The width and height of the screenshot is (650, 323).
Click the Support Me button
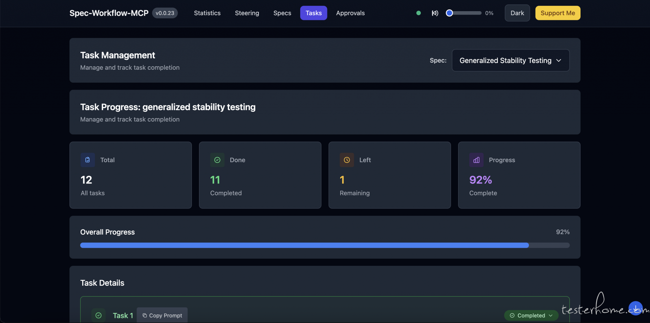[x=558, y=13]
